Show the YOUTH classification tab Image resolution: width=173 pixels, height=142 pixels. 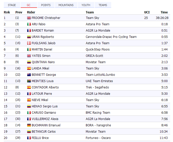[x=86, y=5]
